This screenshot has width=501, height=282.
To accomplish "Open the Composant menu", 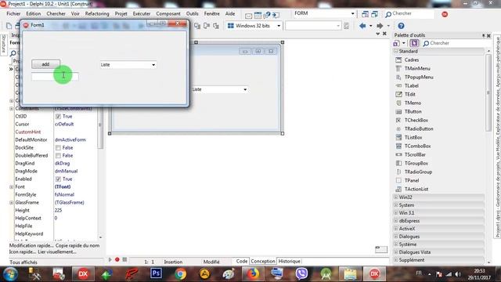I will [168, 14].
